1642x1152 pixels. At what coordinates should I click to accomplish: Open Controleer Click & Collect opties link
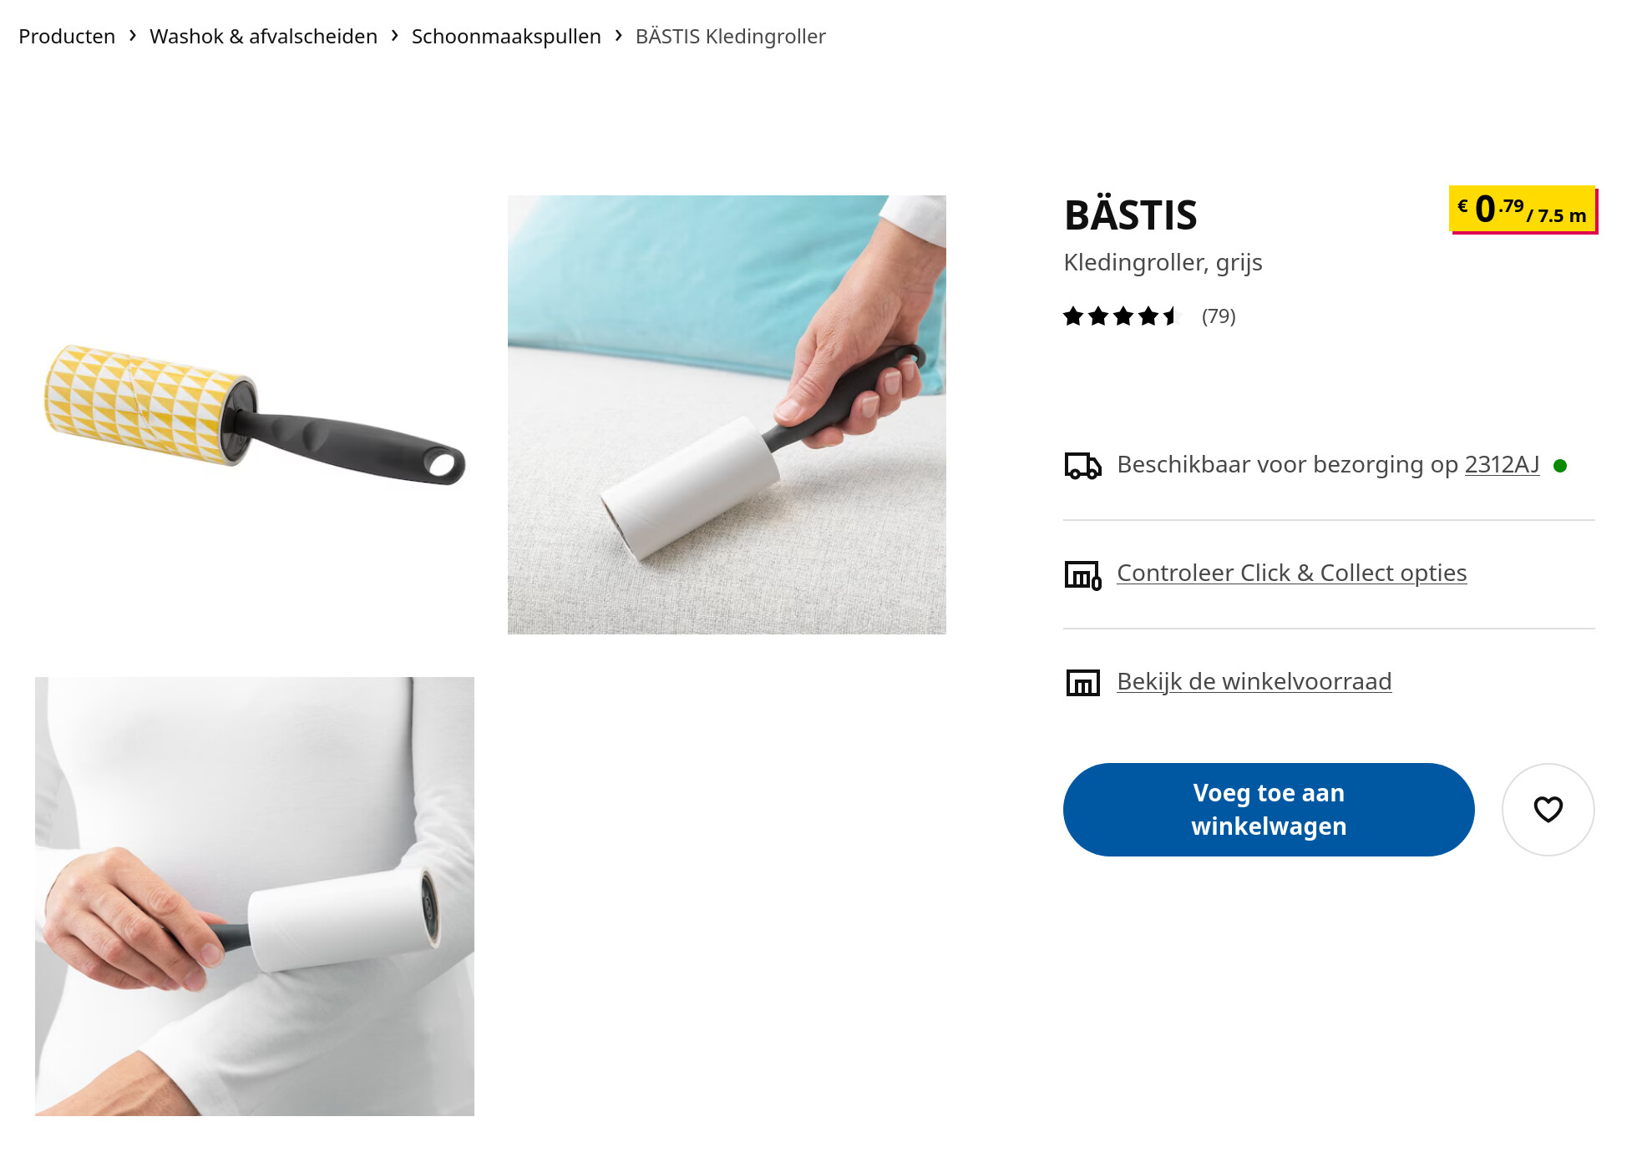click(1291, 573)
